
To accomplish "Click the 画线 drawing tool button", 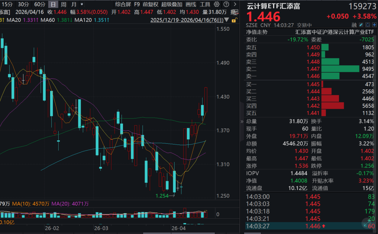I will pos(191,4).
